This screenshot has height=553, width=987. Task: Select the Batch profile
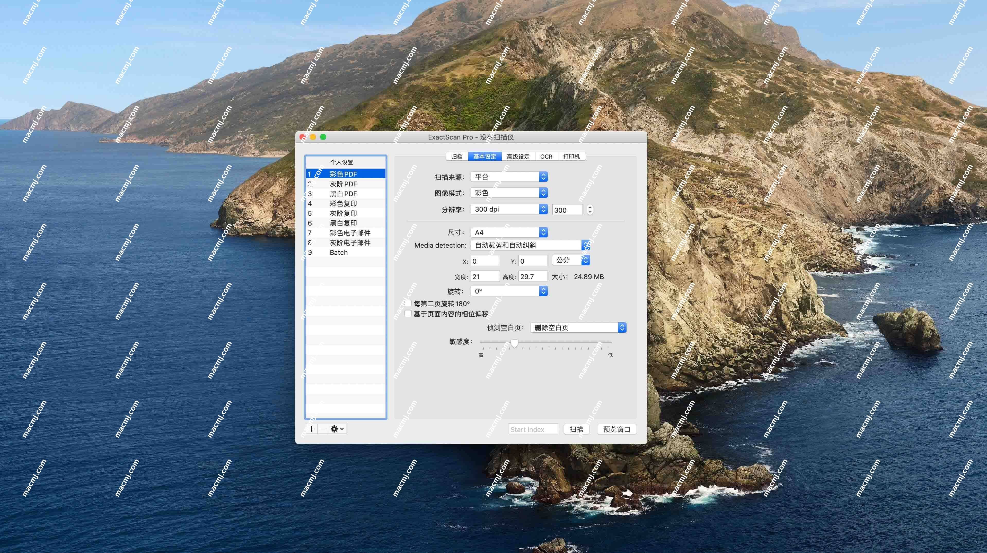click(x=346, y=252)
